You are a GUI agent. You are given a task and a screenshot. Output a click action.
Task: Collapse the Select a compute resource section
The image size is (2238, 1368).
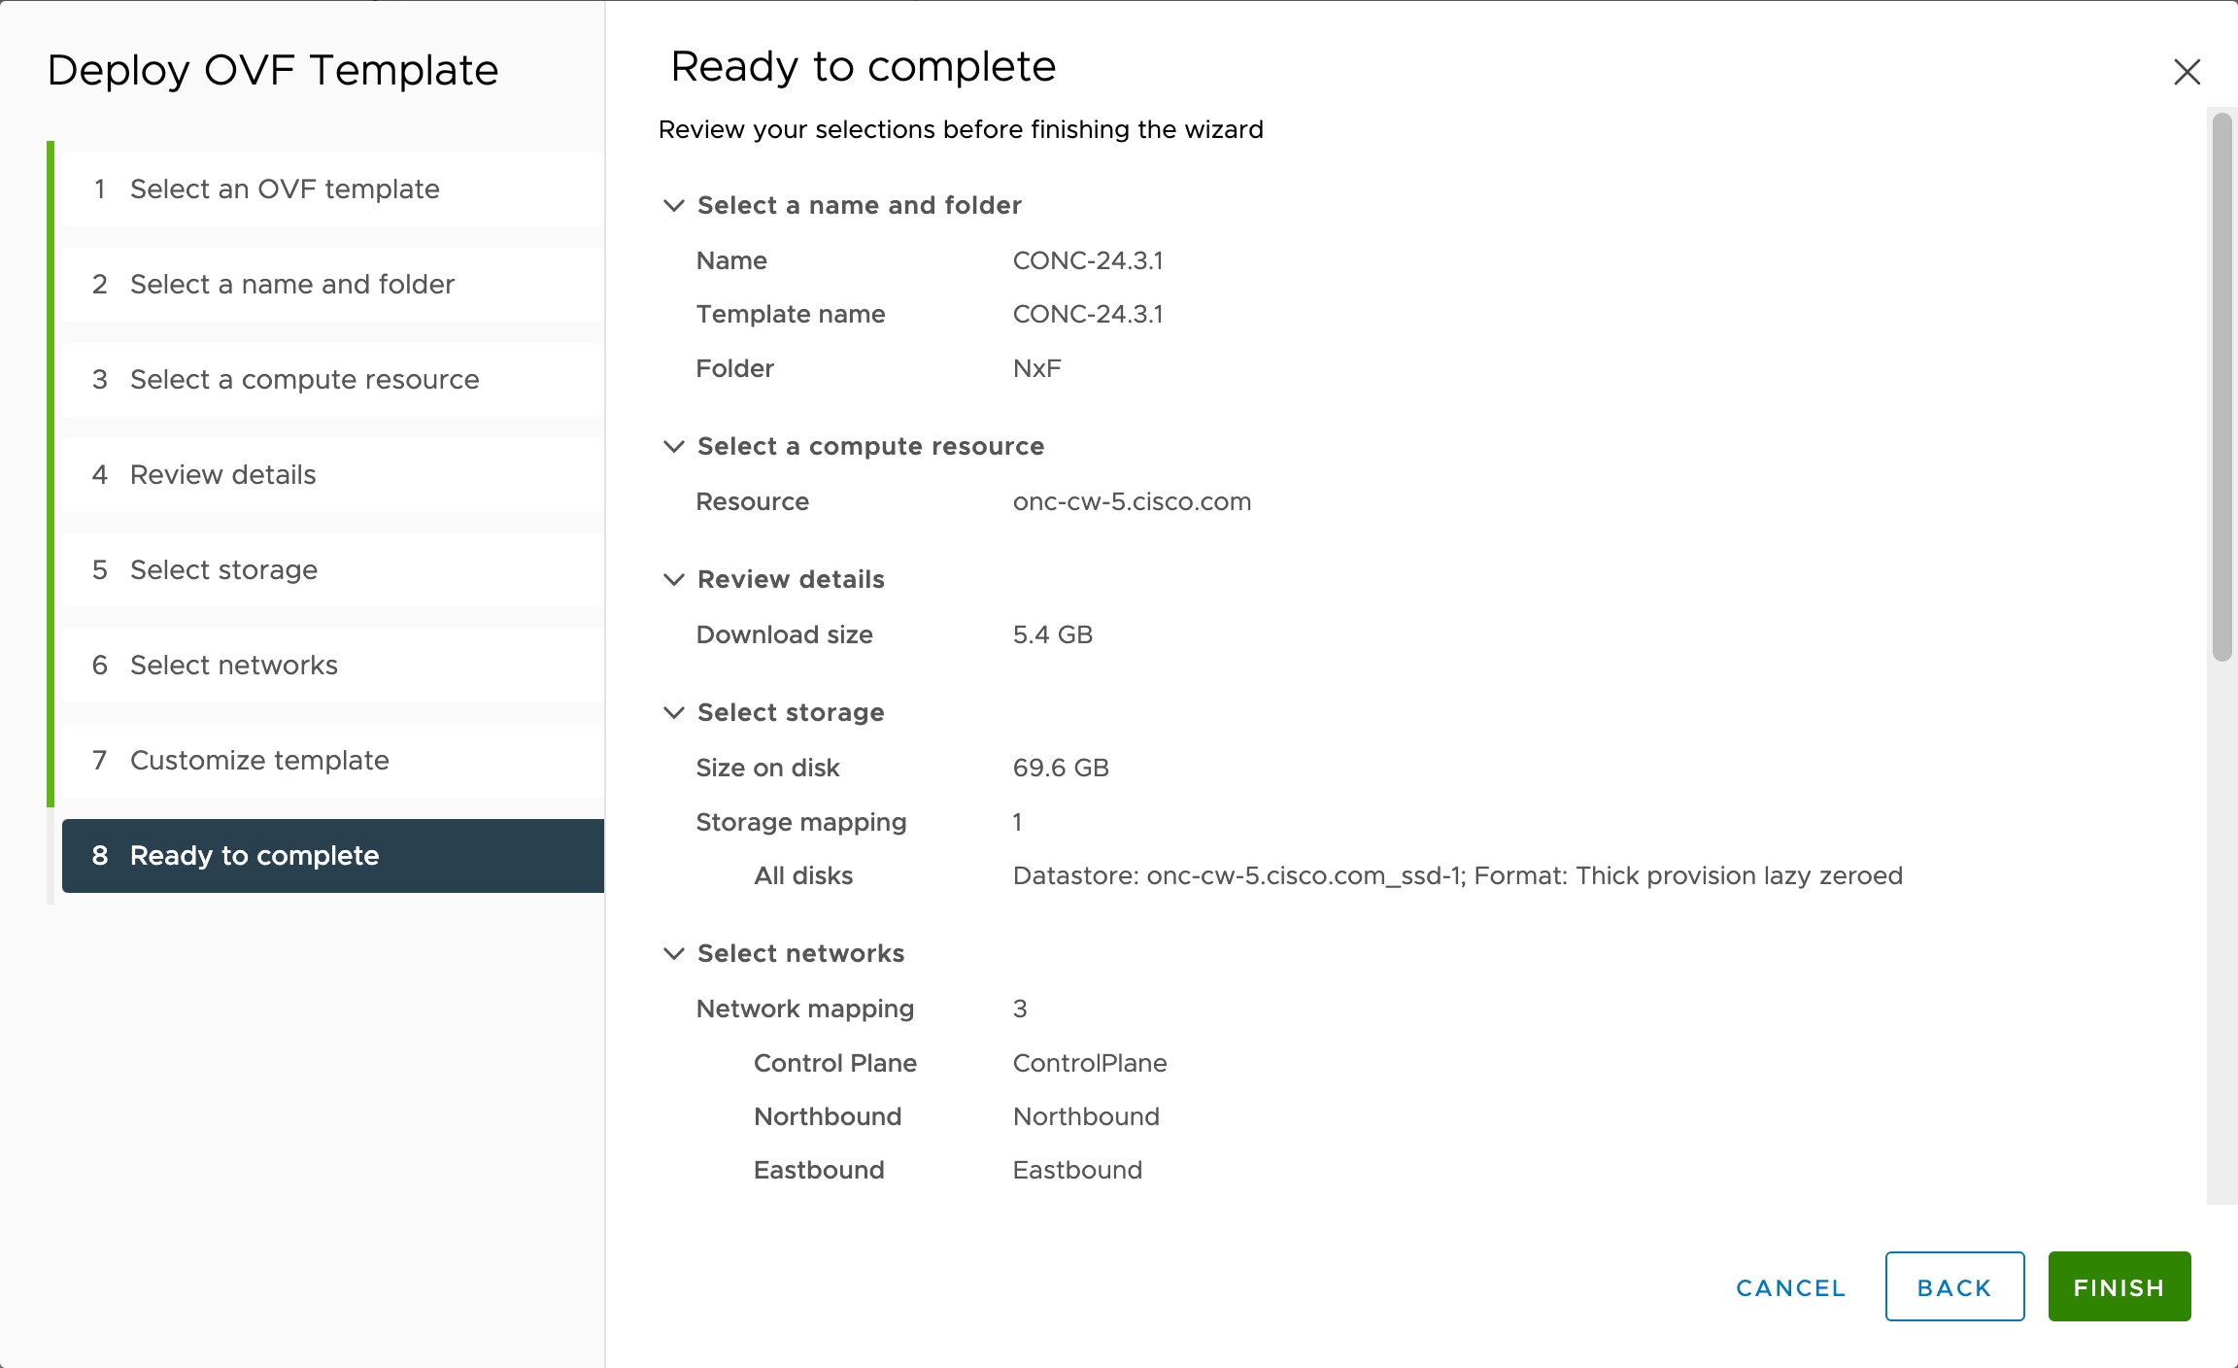pyautogui.click(x=673, y=446)
